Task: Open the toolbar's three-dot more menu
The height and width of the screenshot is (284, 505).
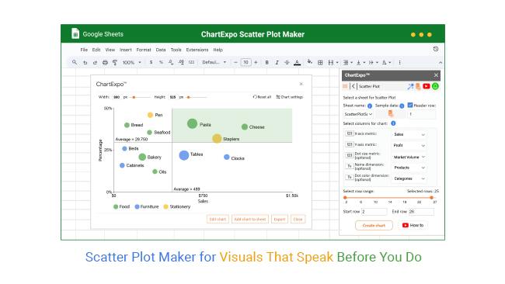Action: (399, 62)
